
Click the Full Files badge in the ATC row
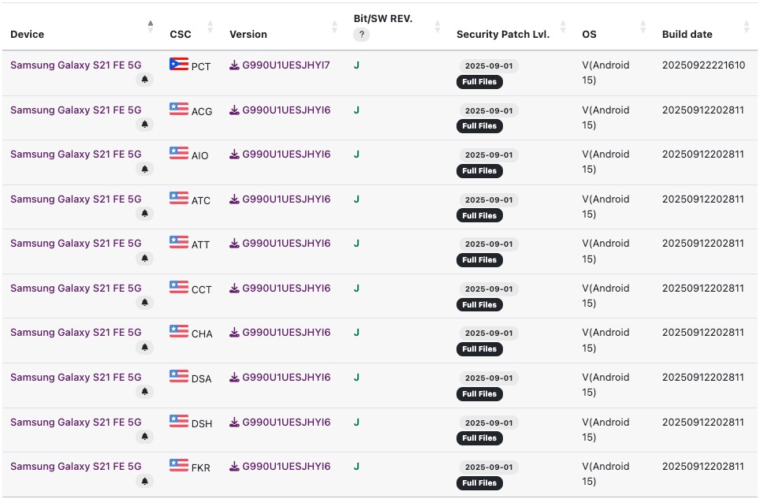(479, 215)
